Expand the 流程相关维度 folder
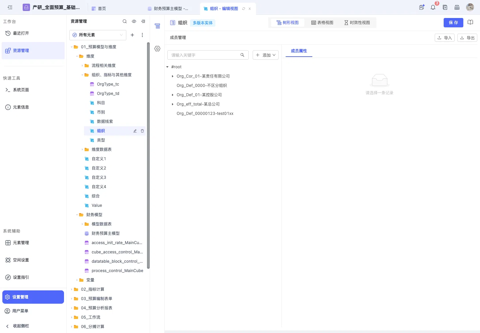This screenshot has height=333, width=480. [x=82, y=66]
